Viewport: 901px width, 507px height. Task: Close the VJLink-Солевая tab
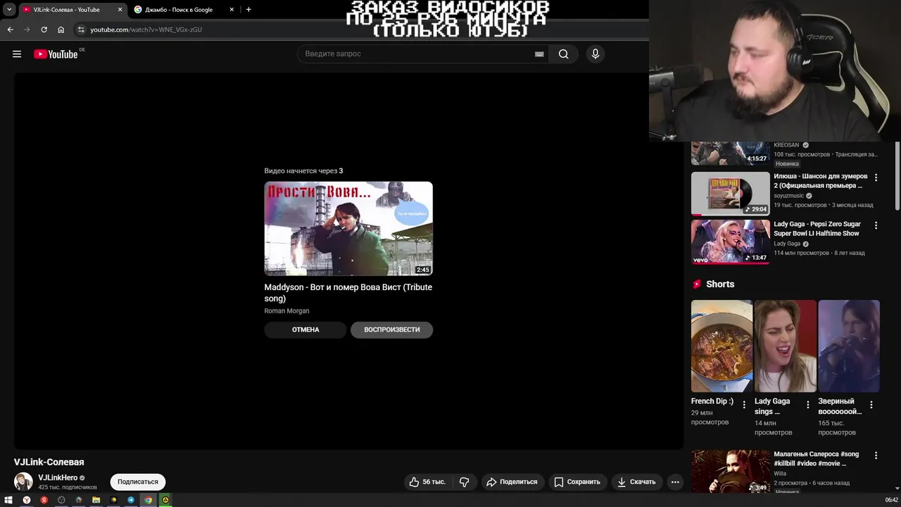tap(120, 10)
